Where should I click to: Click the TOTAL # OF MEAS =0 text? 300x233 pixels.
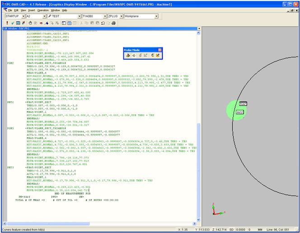coord(30,200)
